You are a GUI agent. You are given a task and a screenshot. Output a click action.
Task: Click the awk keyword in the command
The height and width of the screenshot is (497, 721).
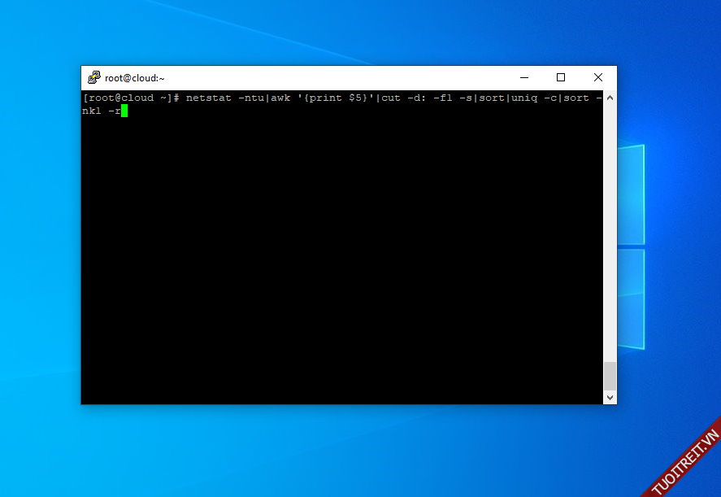coord(280,98)
